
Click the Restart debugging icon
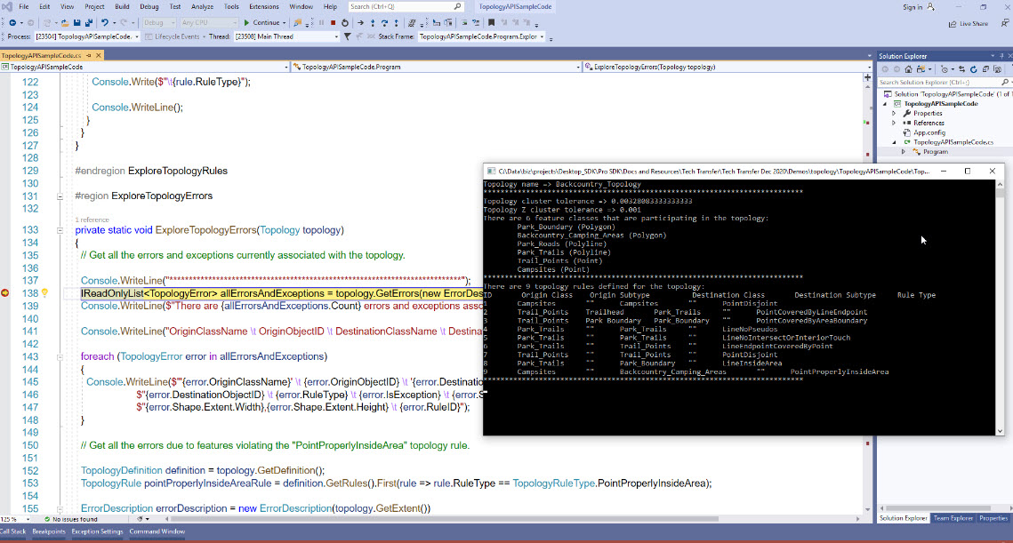(x=344, y=24)
